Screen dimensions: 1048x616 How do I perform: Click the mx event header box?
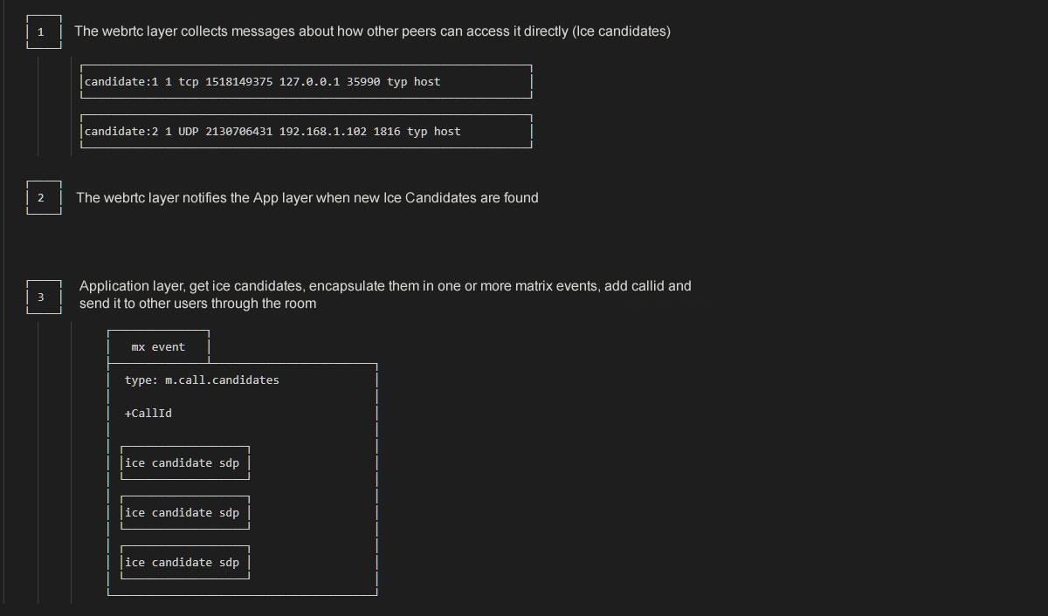pos(158,346)
